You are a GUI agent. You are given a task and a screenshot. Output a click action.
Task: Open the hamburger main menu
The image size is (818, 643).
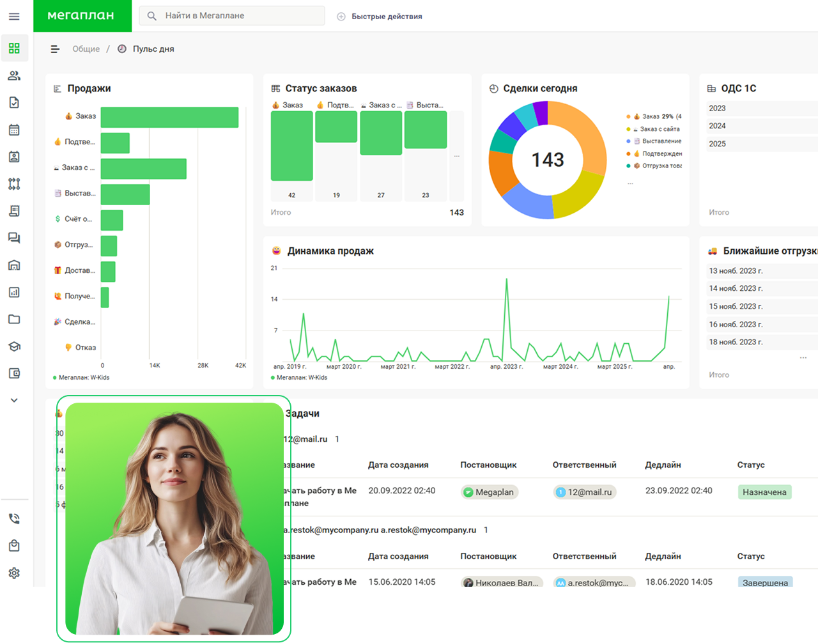tap(14, 16)
